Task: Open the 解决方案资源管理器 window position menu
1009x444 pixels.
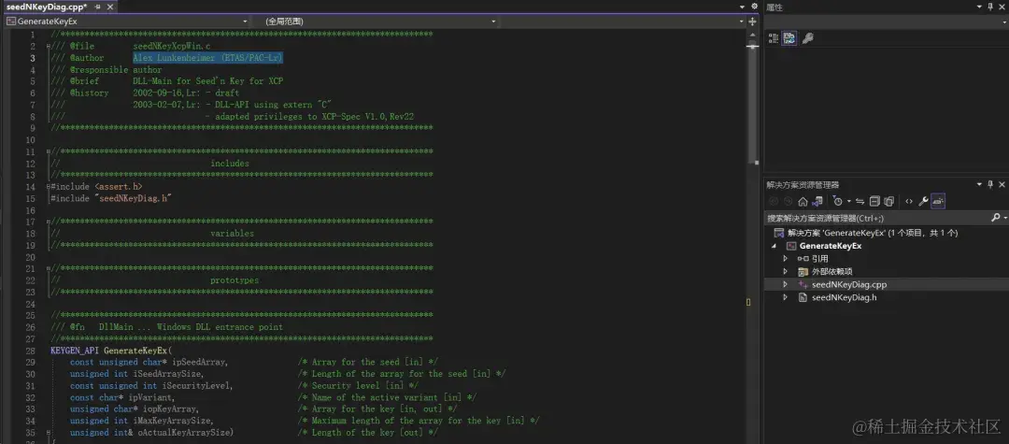Action: (979, 185)
